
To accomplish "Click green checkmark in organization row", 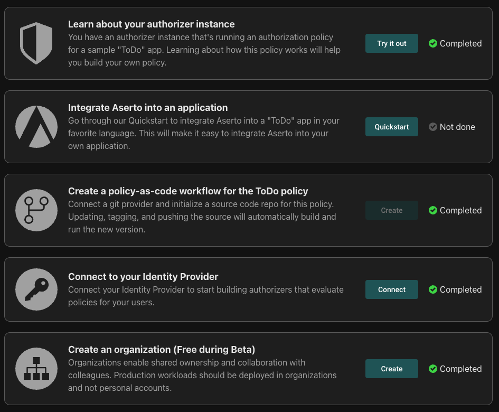I will [433, 369].
